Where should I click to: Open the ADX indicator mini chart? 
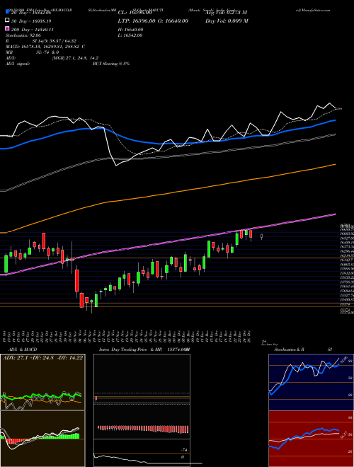point(42,382)
